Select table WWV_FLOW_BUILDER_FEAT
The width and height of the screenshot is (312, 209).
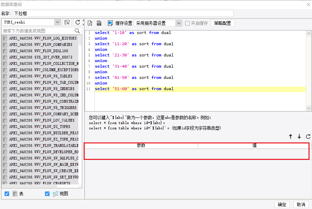point(44,133)
